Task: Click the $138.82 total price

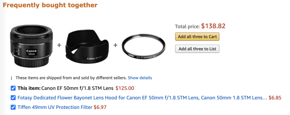Action: click(213, 26)
